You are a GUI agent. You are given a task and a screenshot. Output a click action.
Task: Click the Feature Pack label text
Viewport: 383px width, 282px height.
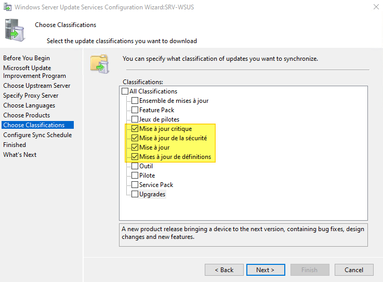pyautogui.click(x=156, y=110)
